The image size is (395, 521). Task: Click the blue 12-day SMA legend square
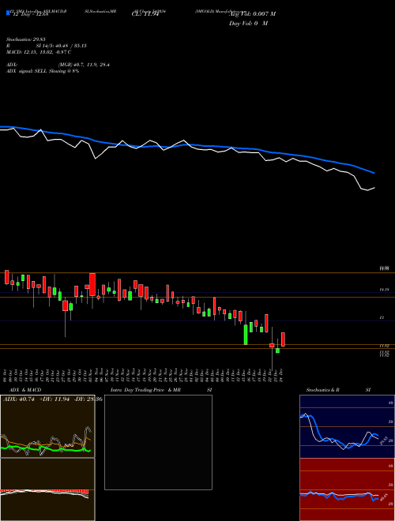(9, 13)
